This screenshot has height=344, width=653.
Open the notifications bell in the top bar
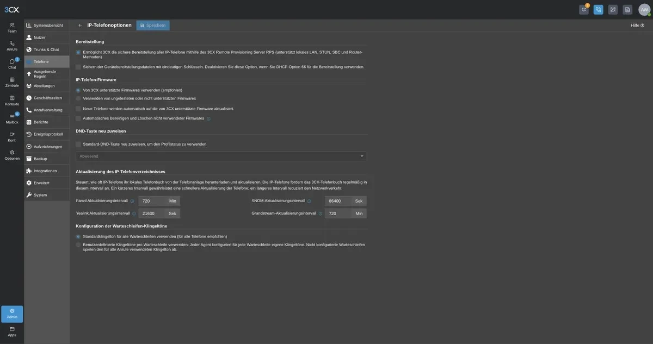point(584,9)
